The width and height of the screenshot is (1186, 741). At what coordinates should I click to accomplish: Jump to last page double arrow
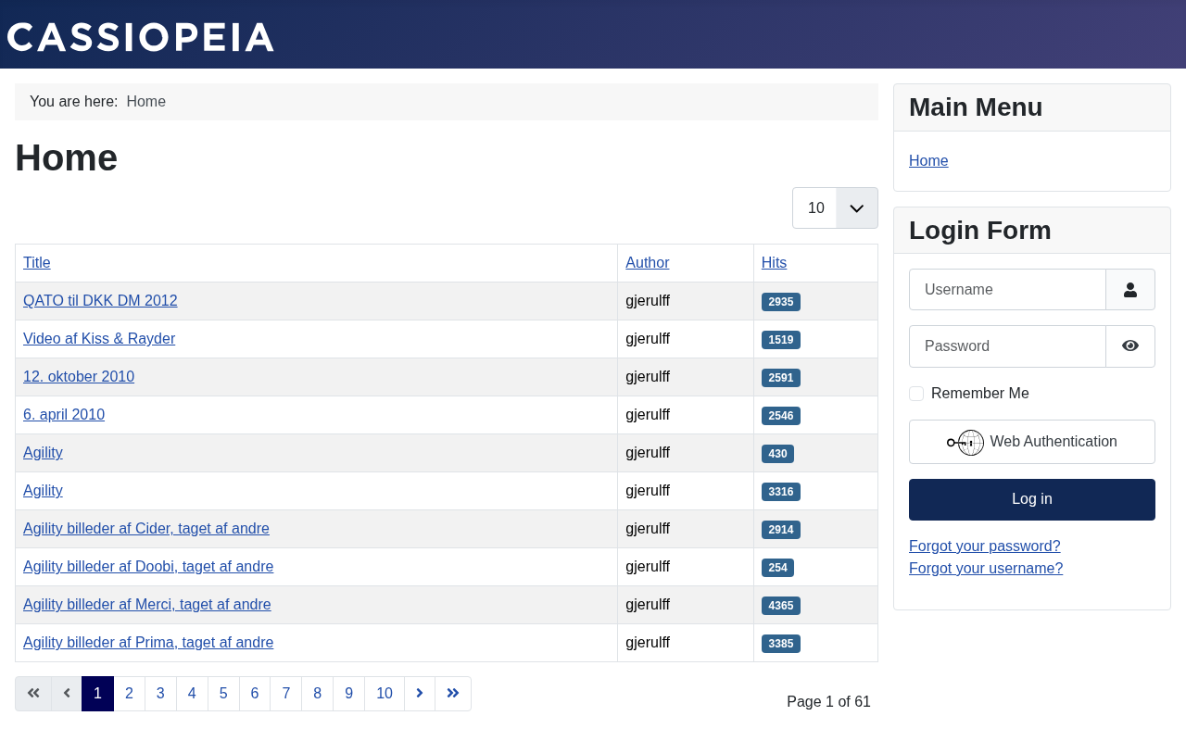click(453, 694)
